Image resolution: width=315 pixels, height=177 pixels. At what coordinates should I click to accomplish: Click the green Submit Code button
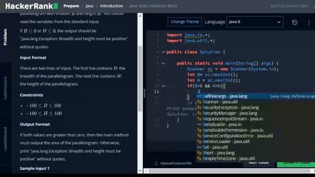296,164
